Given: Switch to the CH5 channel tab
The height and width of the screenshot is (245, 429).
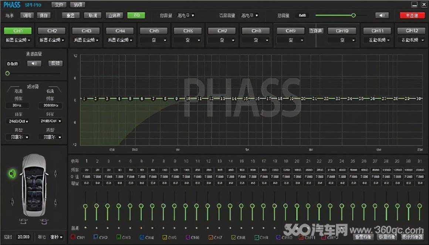Looking at the screenshot, I should (x=154, y=31).
